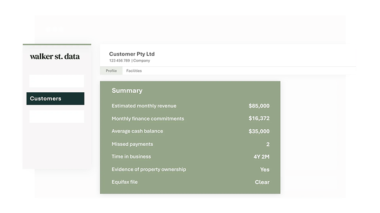
Task: Select the $85,000 revenue value
Action: [259, 106]
